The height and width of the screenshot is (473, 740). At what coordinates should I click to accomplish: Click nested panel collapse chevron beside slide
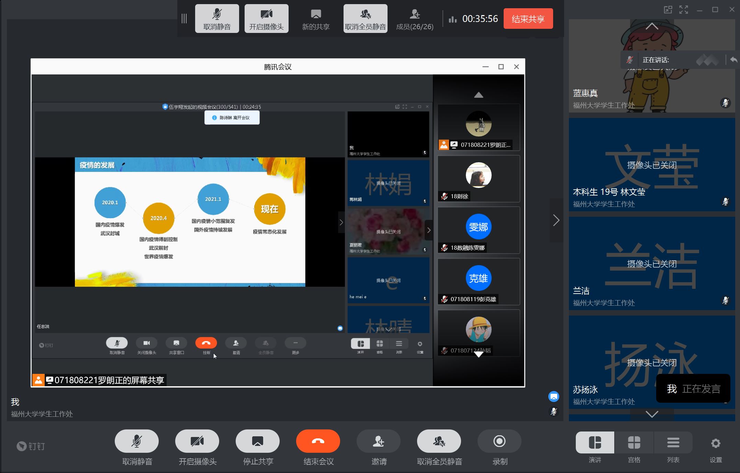[x=341, y=222]
